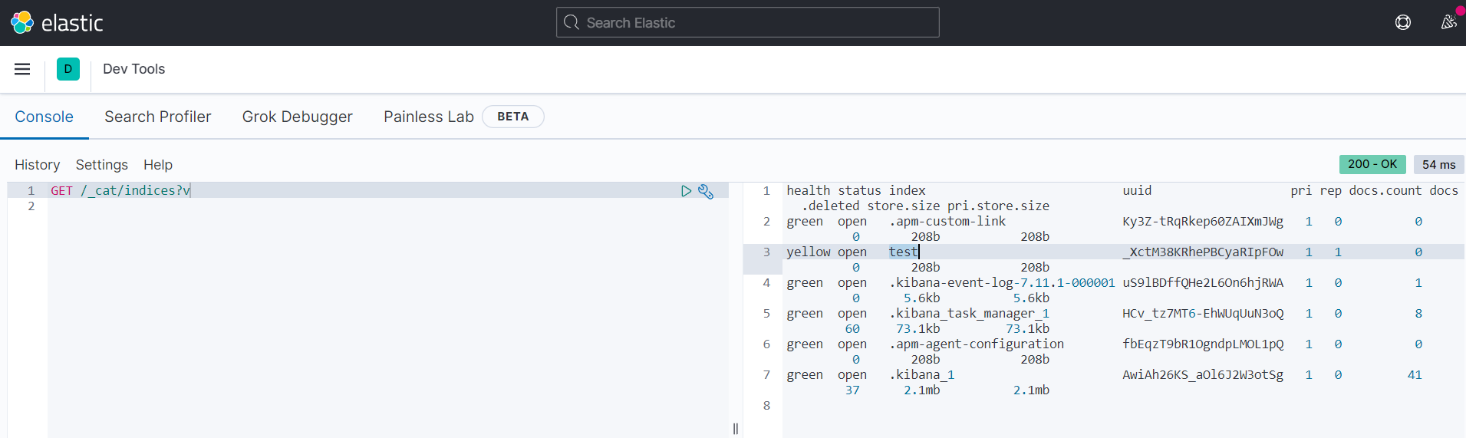This screenshot has height=438, width=1466.
Task: Click the 'yellow' health value
Action: [x=808, y=252]
